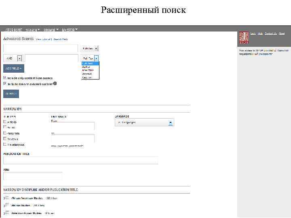Click the ADD FIELD button

[14, 68]
